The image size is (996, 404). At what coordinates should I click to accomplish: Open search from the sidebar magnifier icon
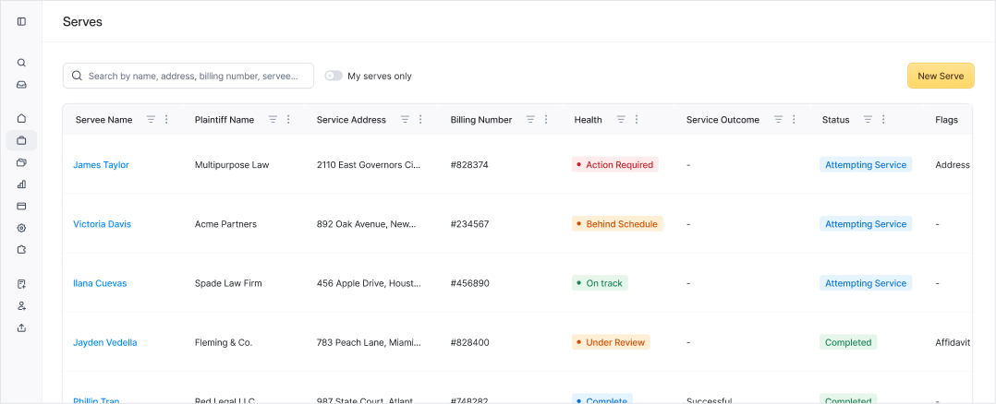(x=21, y=63)
